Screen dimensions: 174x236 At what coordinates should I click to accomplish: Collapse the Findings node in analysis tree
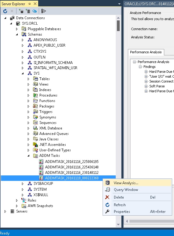pyautogui.click(x=140, y=67)
